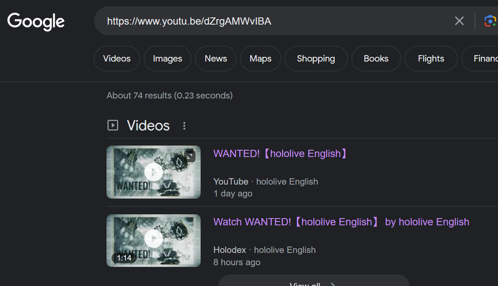Open Google Lens camera search icon
The image size is (498, 286).
(x=490, y=21)
